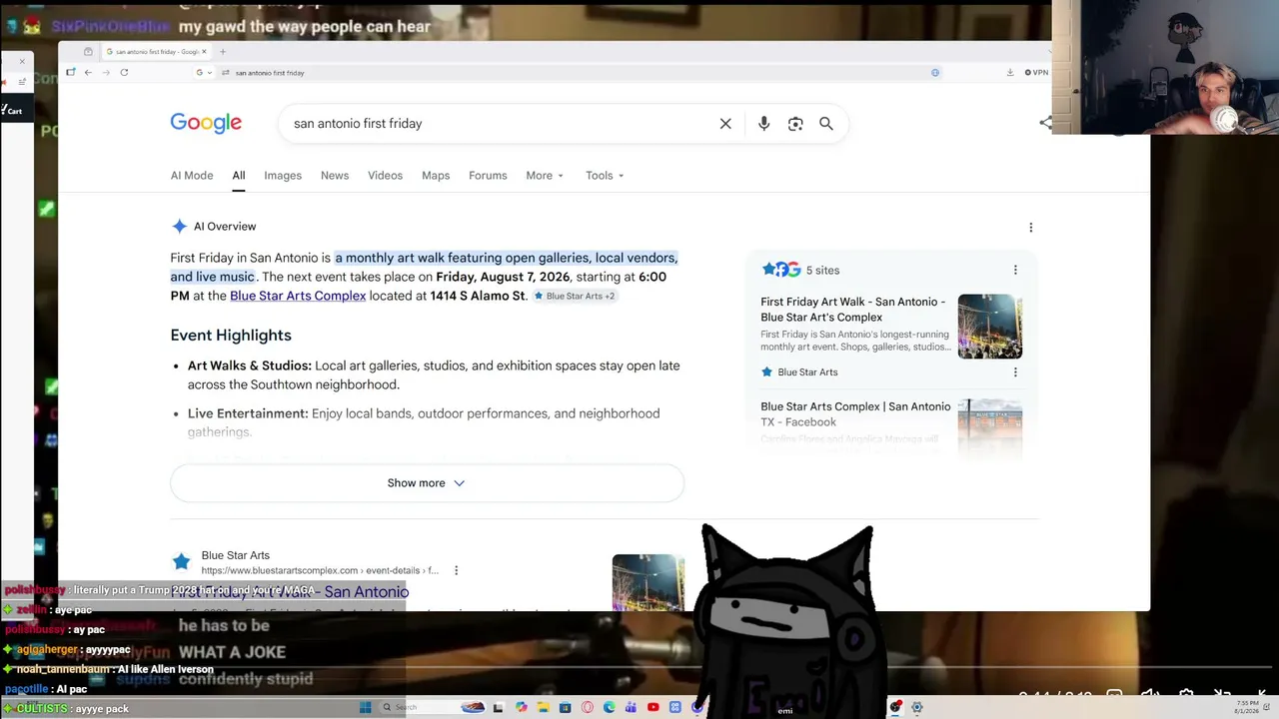
Task: Clear the search query with the X icon
Action: coord(725,124)
